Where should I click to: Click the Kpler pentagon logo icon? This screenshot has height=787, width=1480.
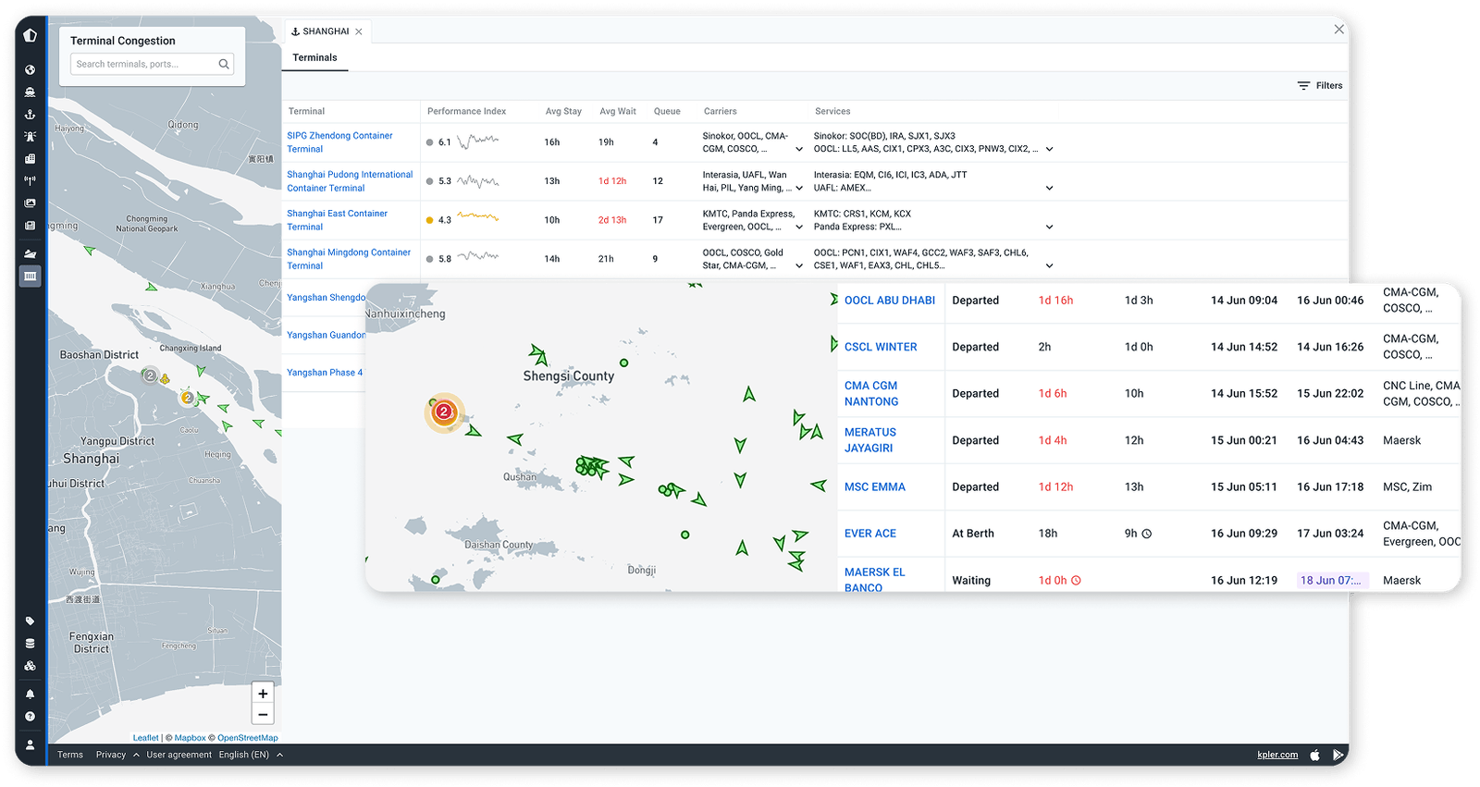pos(30,35)
